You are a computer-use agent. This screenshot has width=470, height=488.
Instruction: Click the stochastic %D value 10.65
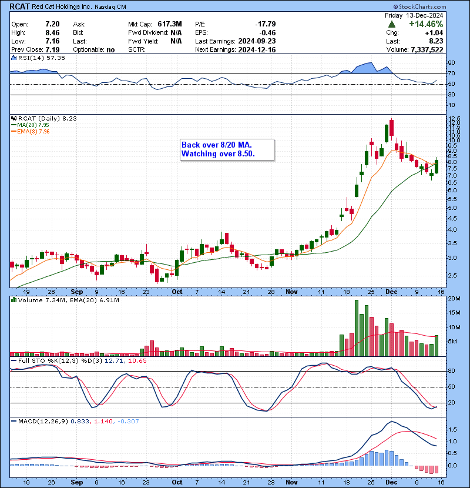click(137, 361)
